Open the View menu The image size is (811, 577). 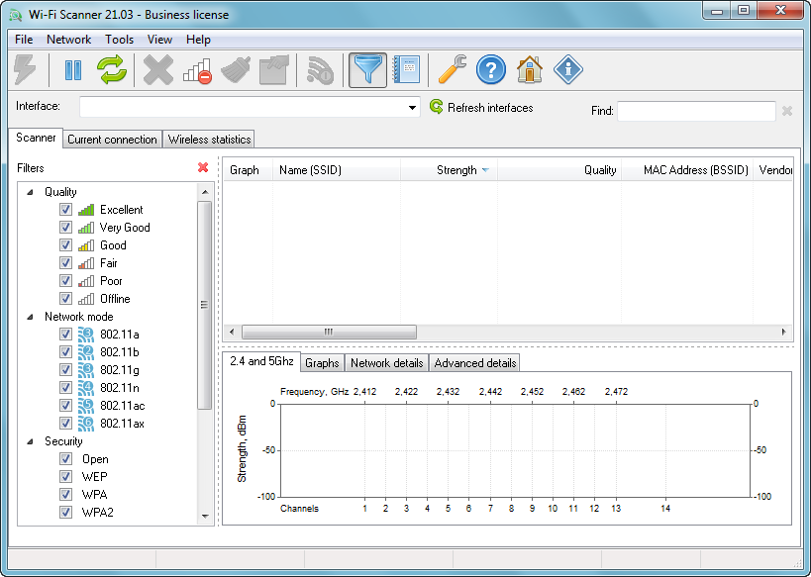159,40
